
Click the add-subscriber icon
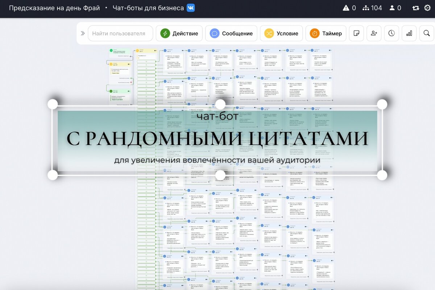(374, 33)
